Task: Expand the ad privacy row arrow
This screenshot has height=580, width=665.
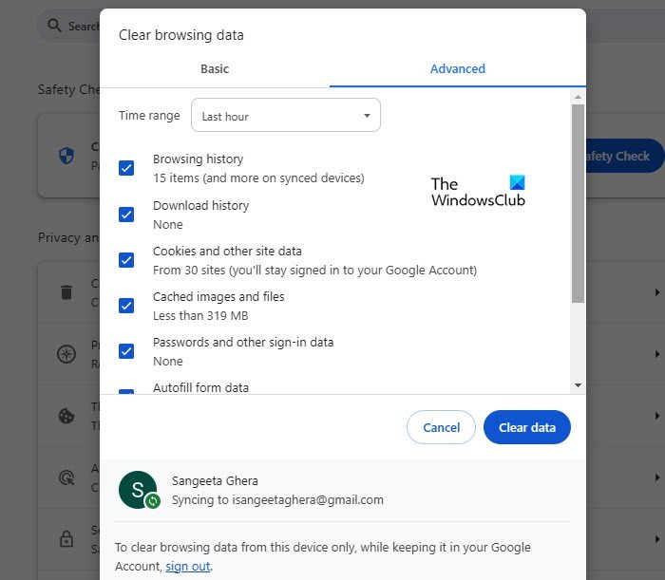Action: point(657,477)
